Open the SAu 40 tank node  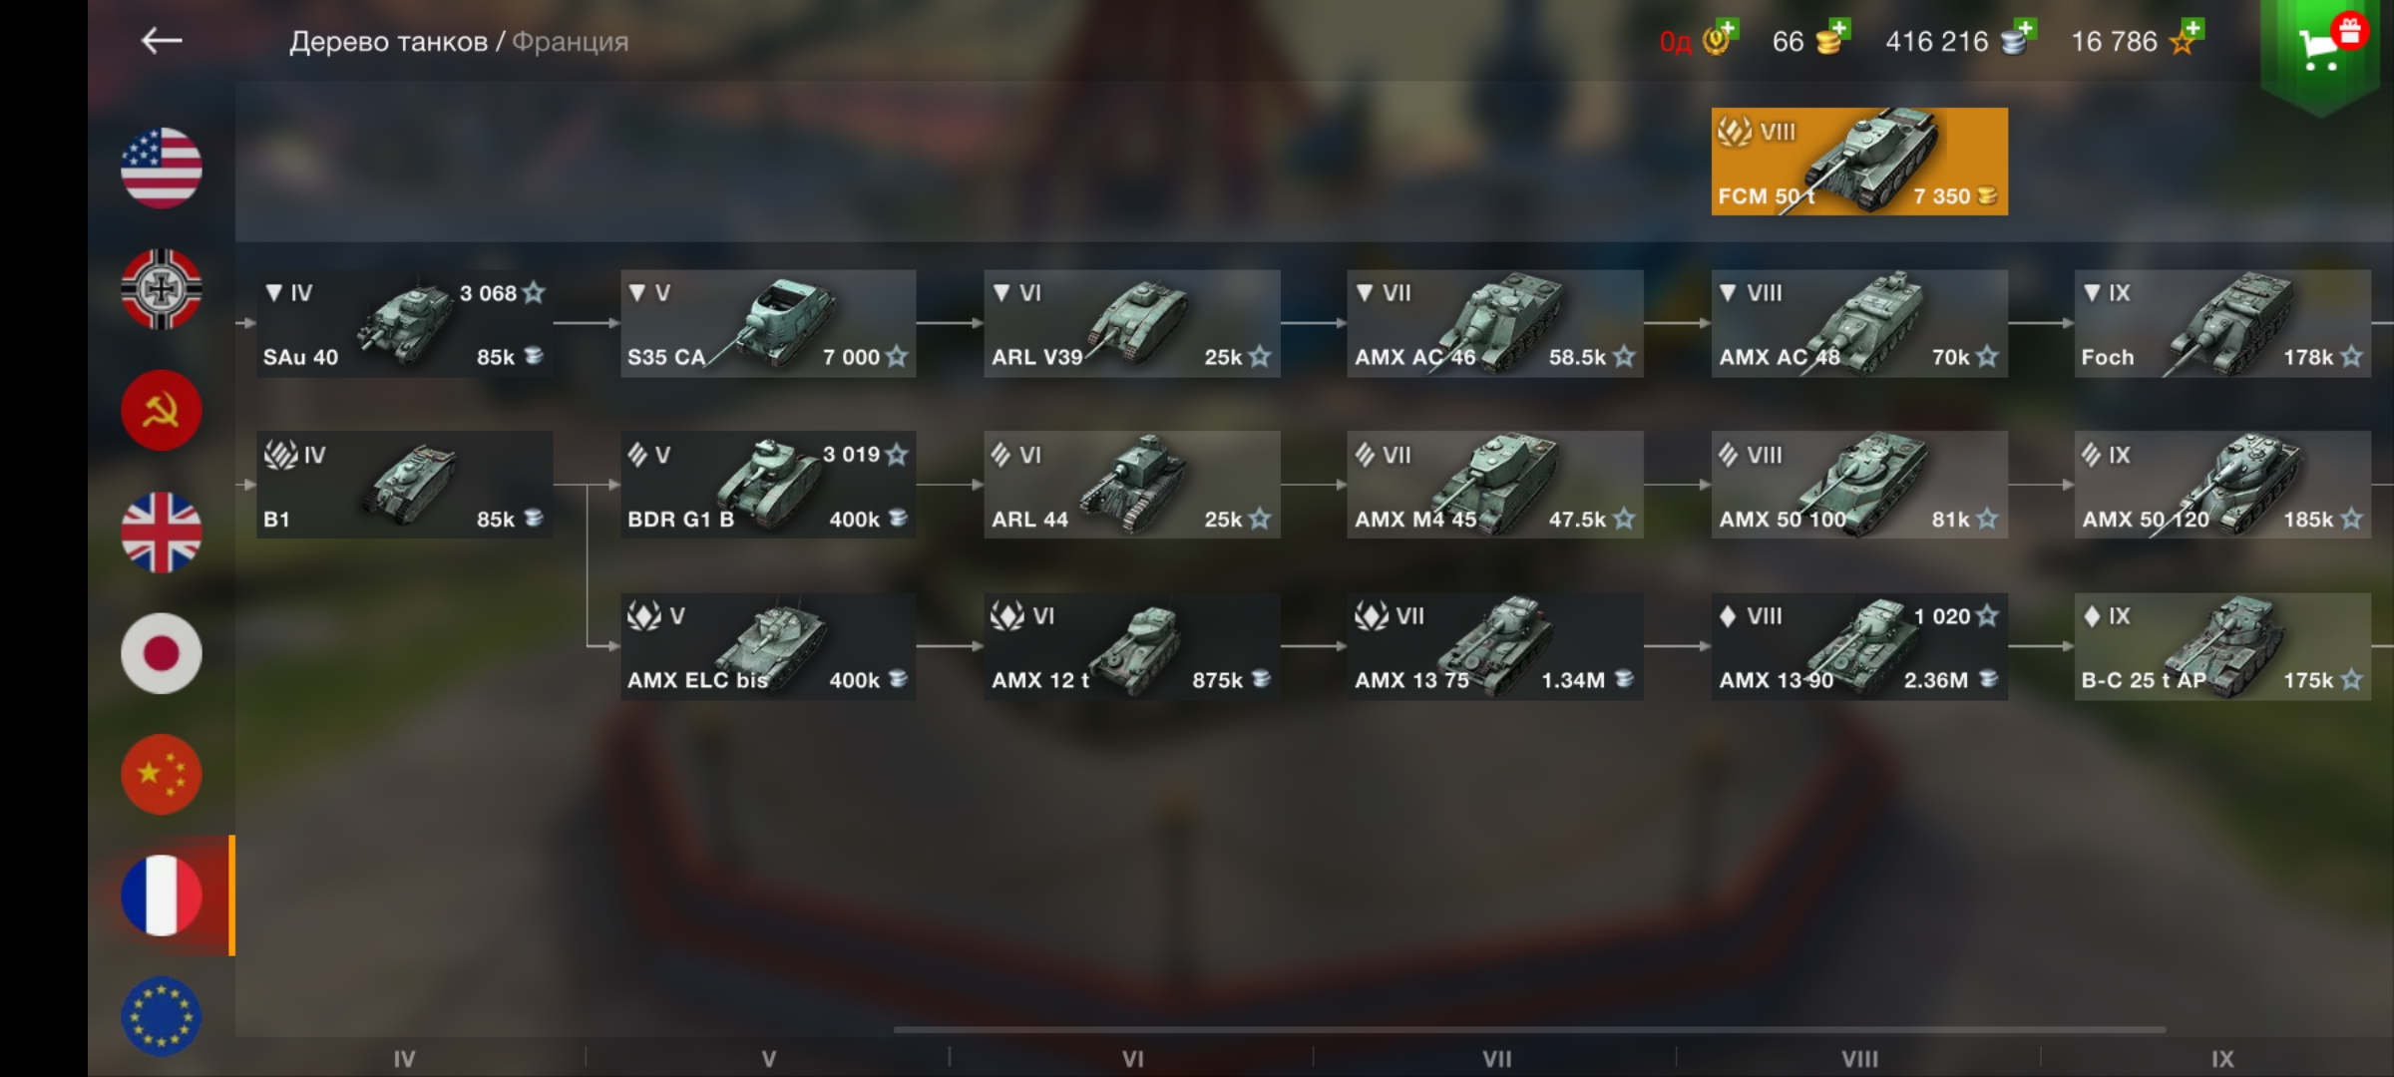click(404, 323)
